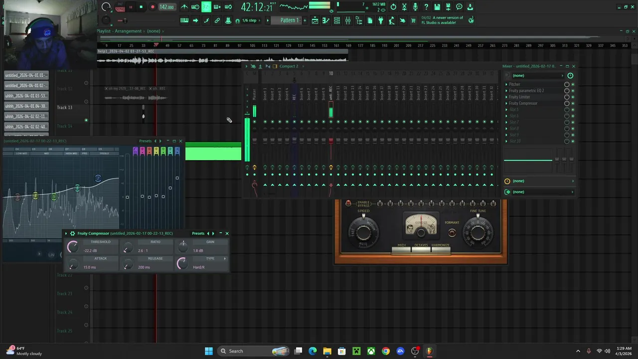
Task: Click purple band 1 type icon in EQ
Action: click(135, 151)
